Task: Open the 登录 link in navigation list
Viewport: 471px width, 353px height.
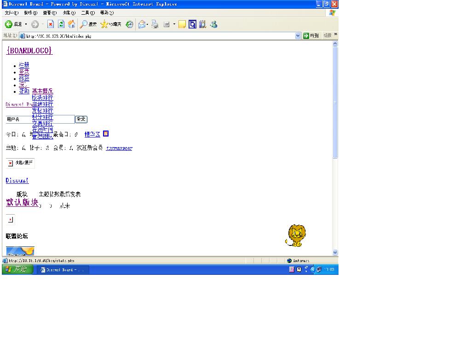Action: click(x=24, y=72)
